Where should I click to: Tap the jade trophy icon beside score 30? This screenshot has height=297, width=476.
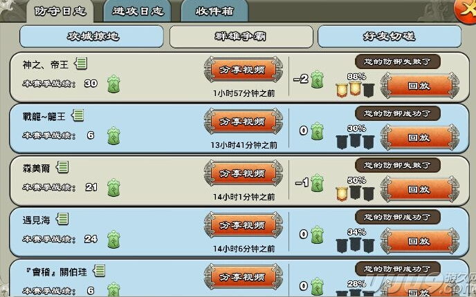tap(113, 84)
